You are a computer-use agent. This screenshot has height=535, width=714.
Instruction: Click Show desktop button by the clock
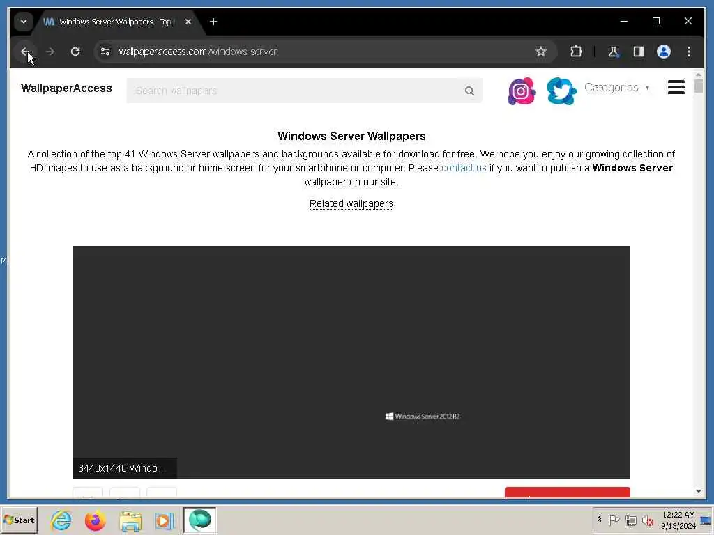click(706, 520)
